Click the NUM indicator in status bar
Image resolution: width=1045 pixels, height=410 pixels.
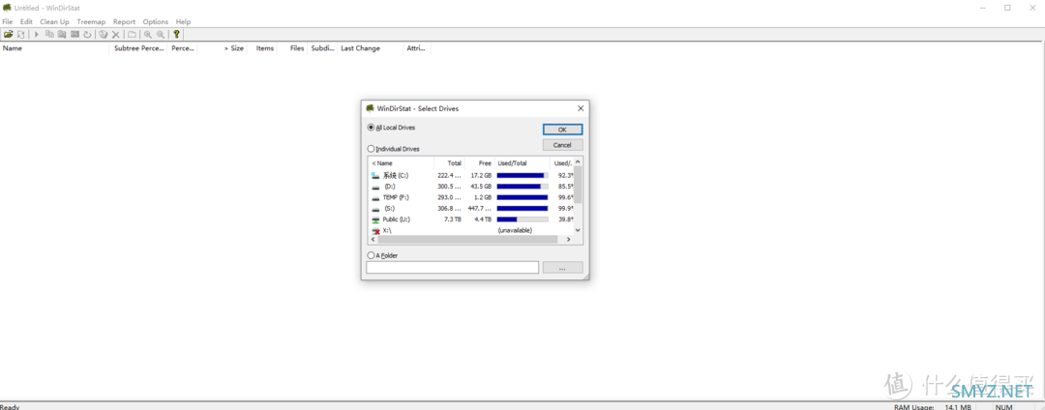point(1003,406)
